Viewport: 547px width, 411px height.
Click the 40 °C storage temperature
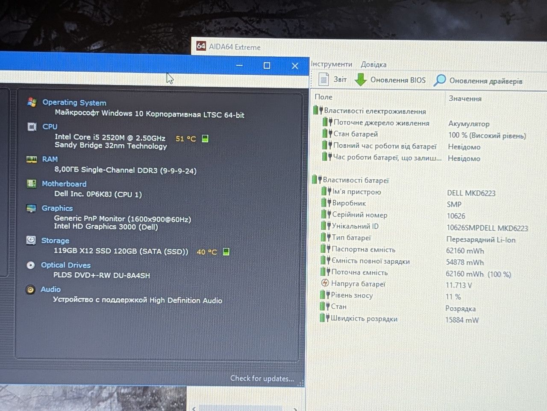(207, 252)
